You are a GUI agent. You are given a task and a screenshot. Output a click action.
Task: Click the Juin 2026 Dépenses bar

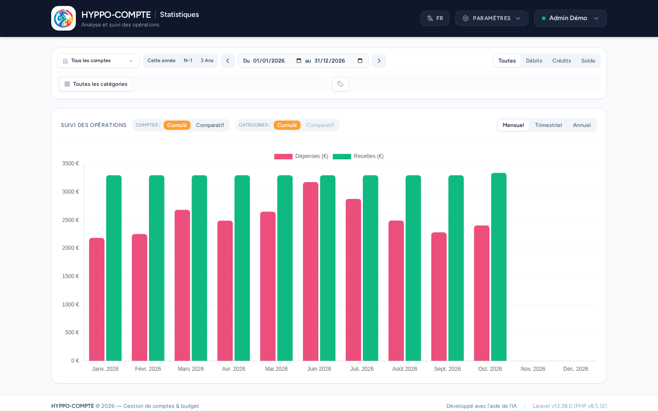pos(311,272)
